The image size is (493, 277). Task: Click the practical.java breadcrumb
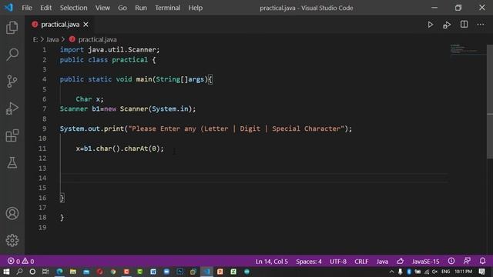[x=97, y=39]
